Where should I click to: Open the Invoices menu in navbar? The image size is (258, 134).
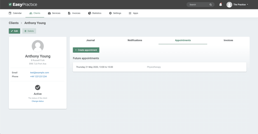click(74, 13)
